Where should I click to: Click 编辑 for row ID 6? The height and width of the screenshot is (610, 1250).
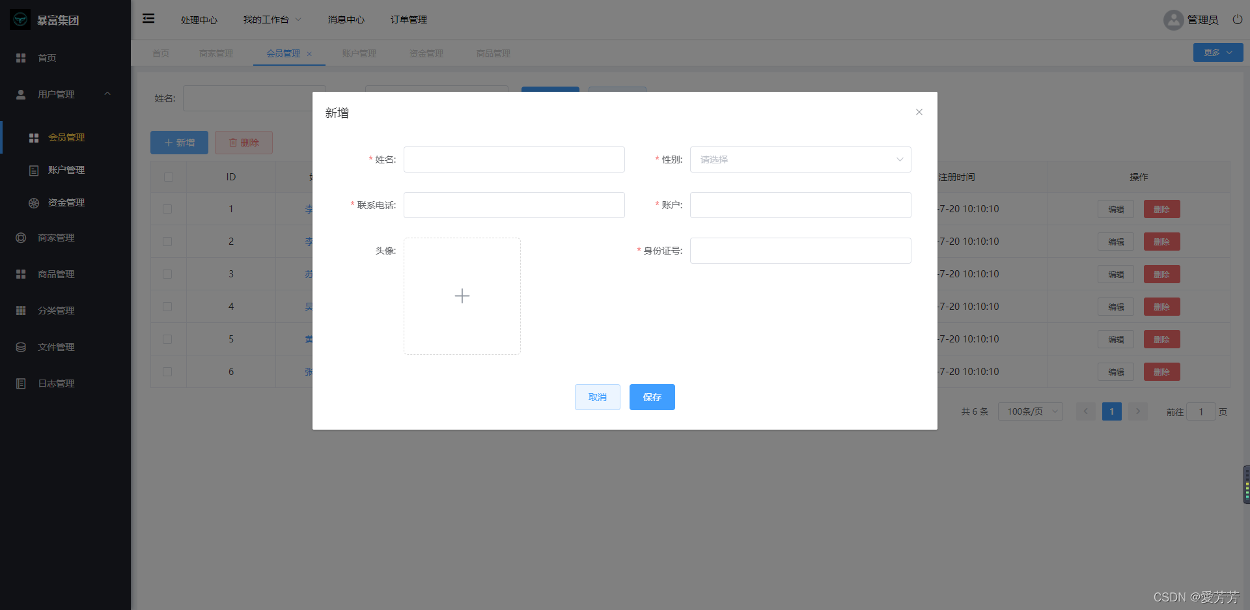pos(1116,372)
